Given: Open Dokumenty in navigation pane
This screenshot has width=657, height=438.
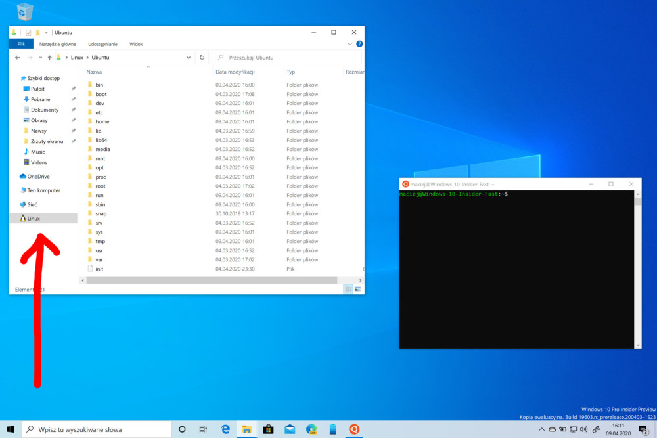Looking at the screenshot, I should click(45, 110).
